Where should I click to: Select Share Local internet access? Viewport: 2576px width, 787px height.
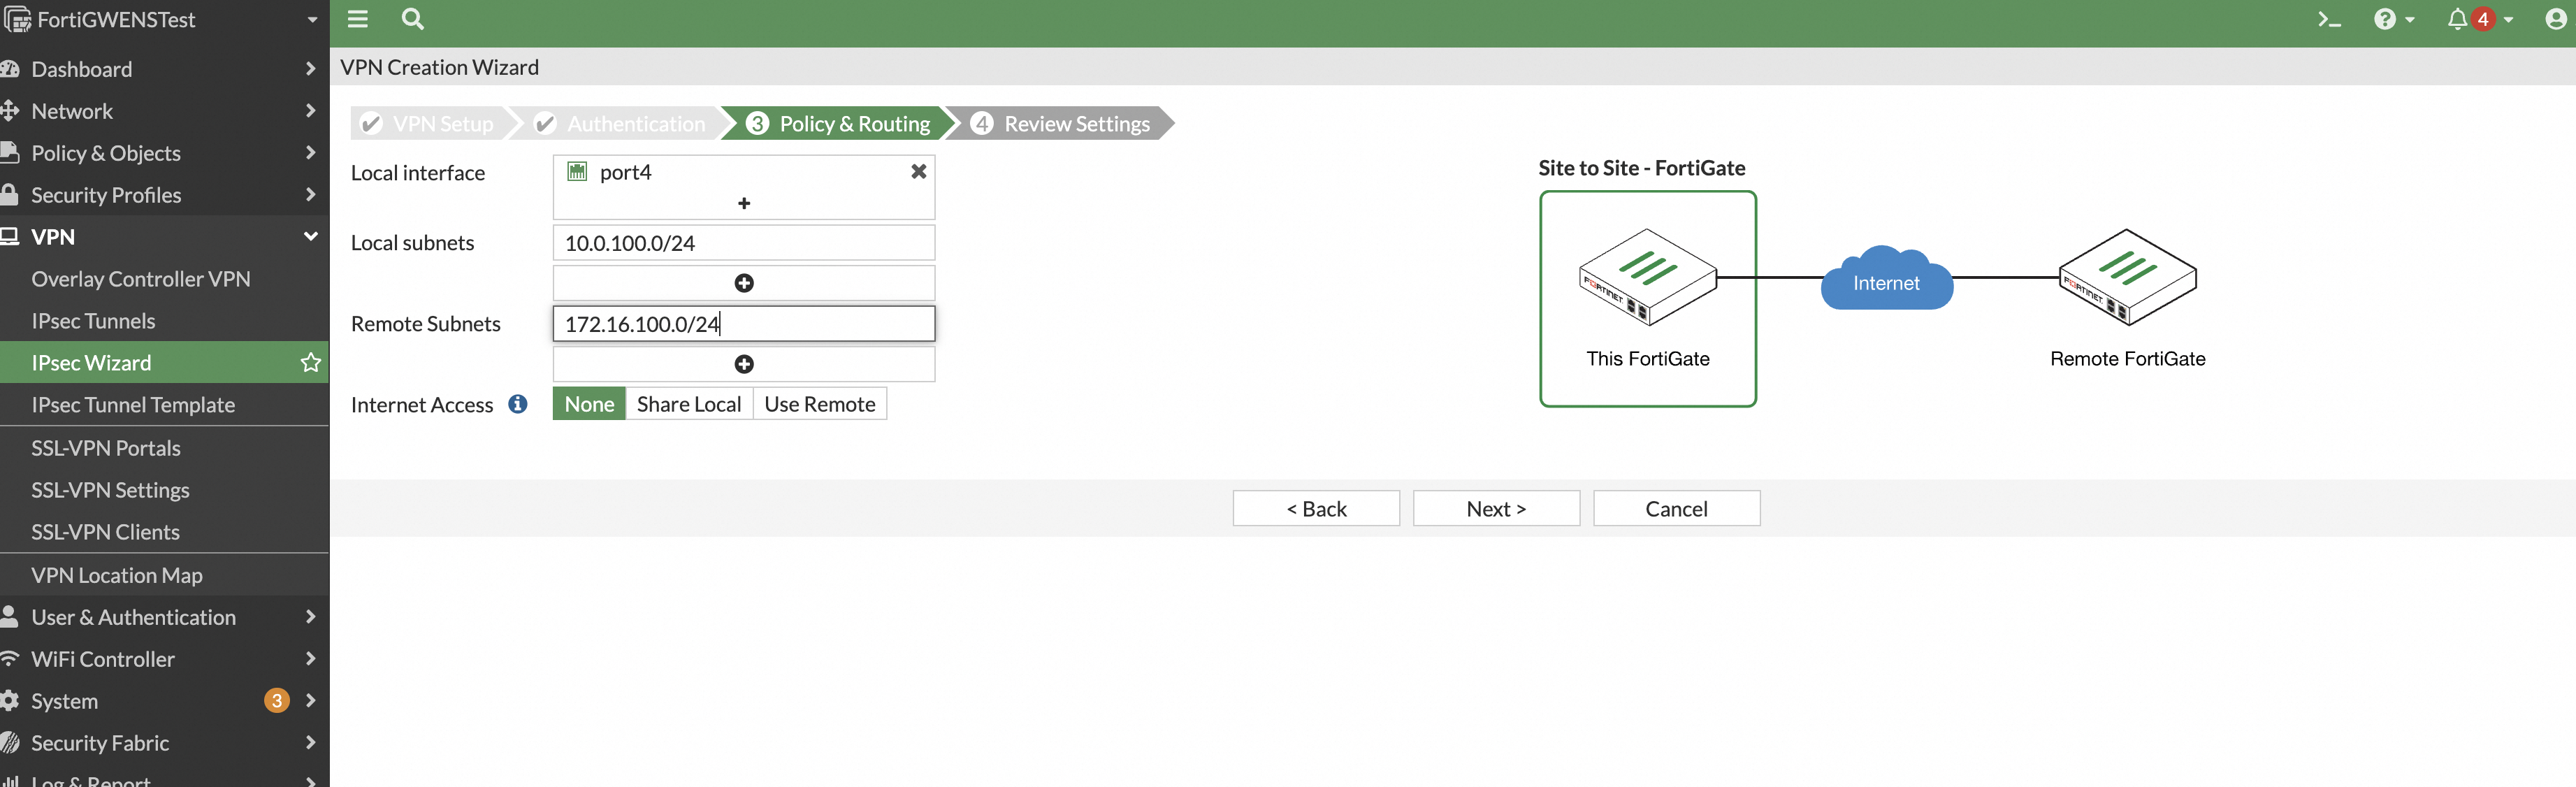pos(688,404)
